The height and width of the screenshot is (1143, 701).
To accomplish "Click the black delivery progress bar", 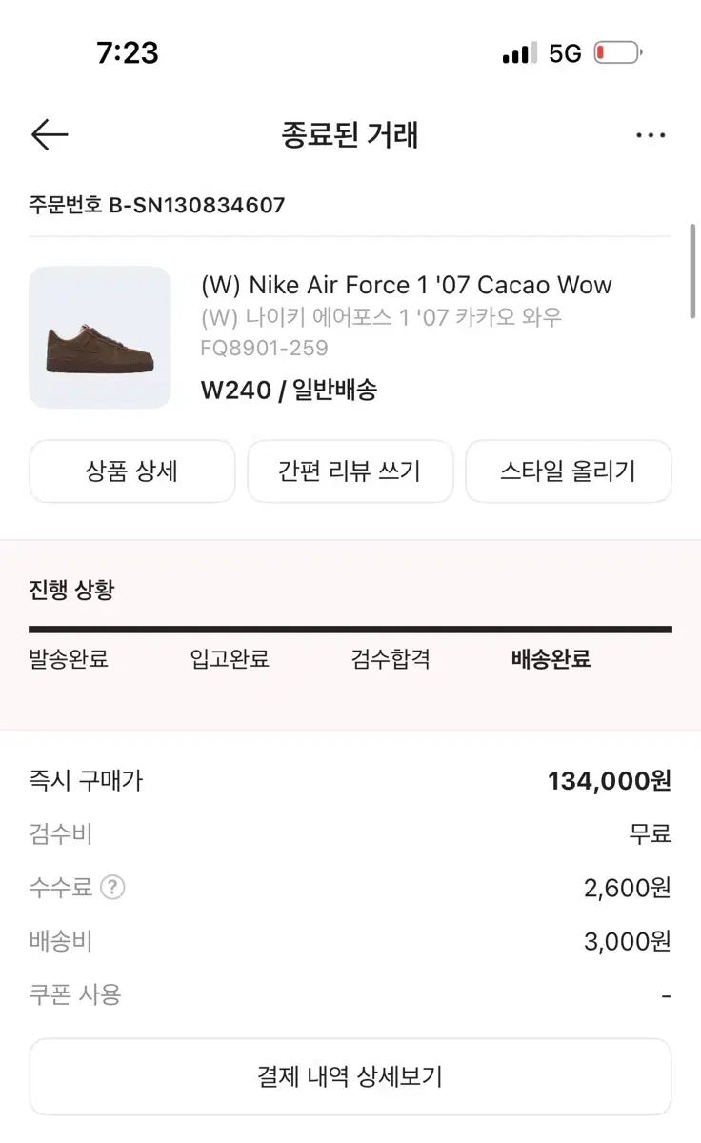I will pos(350,630).
